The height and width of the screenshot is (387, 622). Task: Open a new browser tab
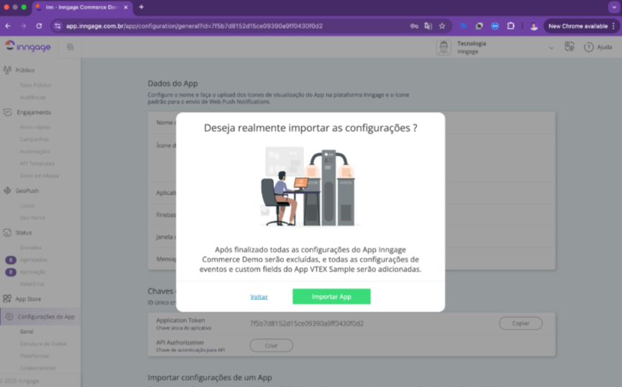pos(141,7)
